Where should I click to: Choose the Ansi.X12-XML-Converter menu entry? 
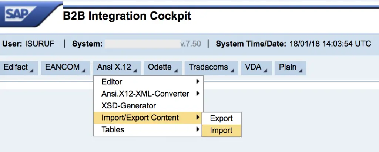pyautogui.click(x=148, y=94)
